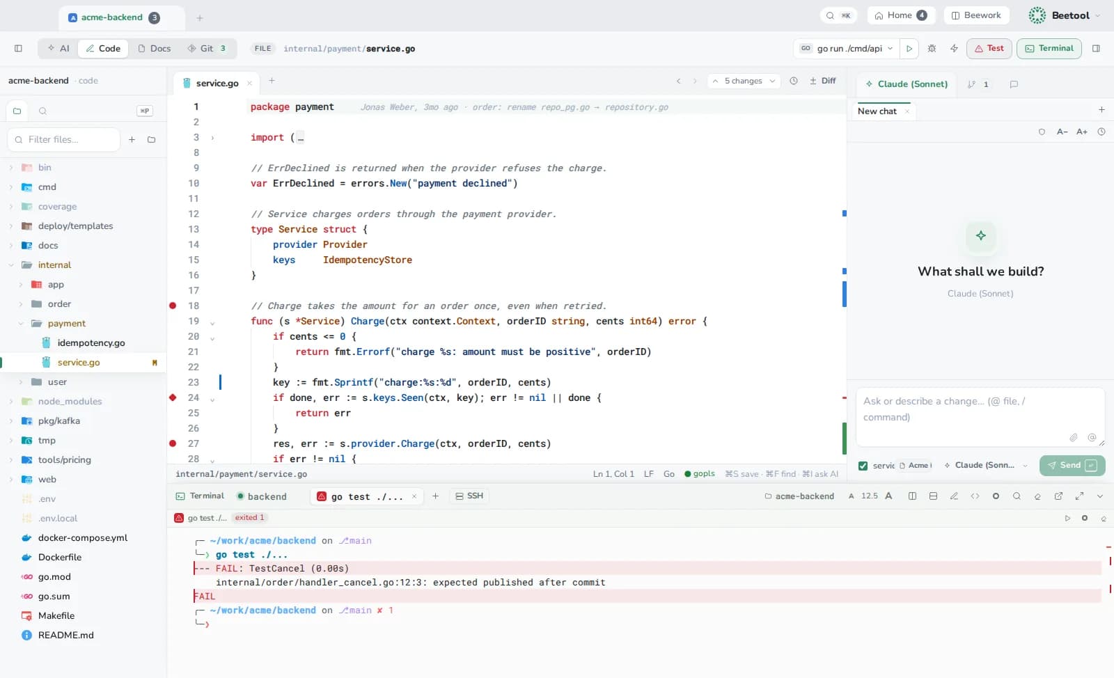Toggle the Diff view

[x=822, y=81]
